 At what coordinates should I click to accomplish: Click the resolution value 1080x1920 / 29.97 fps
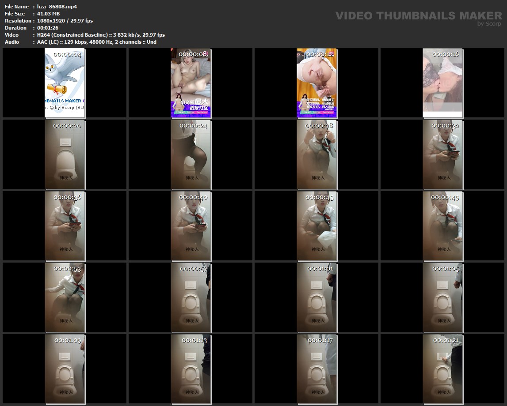[65, 21]
